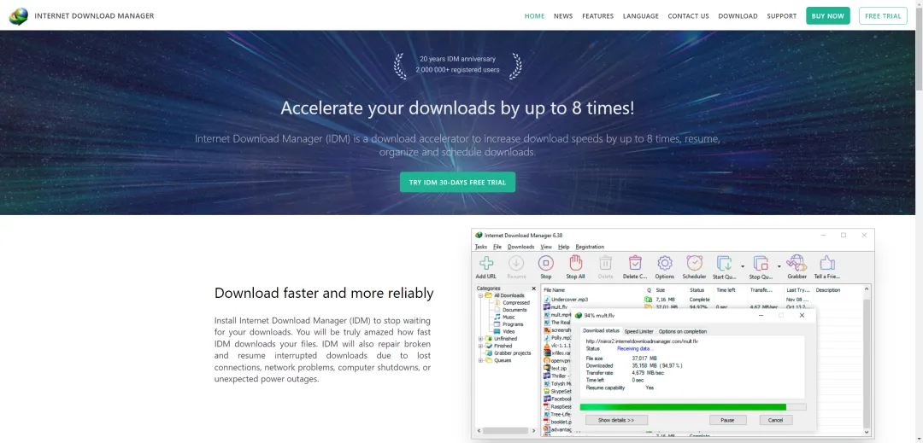Launch the Grabber tool icon
Image resolution: width=923 pixels, height=443 pixels.
click(797, 264)
